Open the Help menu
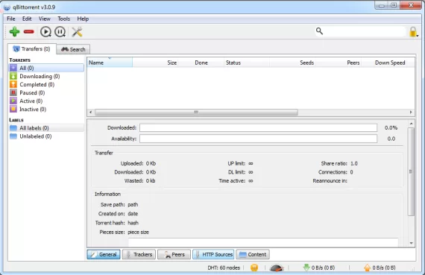The width and height of the screenshot is (425, 275). coord(83,19)
